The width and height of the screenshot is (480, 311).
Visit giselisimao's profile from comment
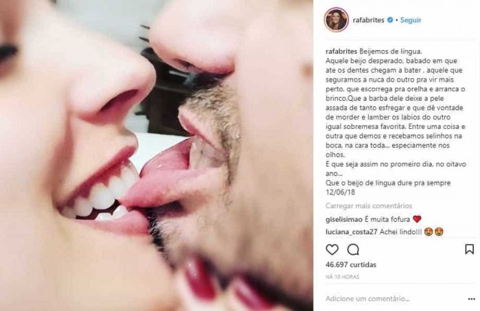point(344,219)
